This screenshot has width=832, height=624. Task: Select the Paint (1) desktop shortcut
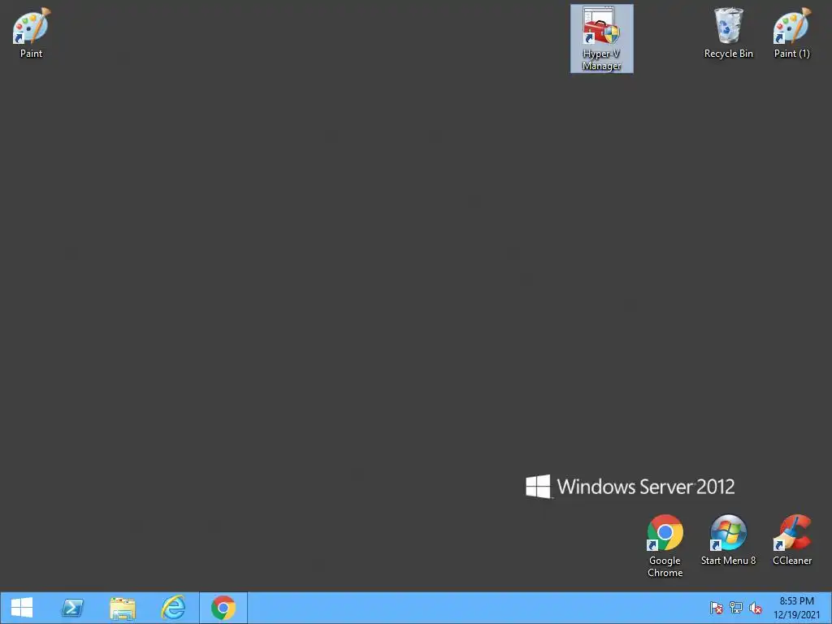click(x=791, y=32)
